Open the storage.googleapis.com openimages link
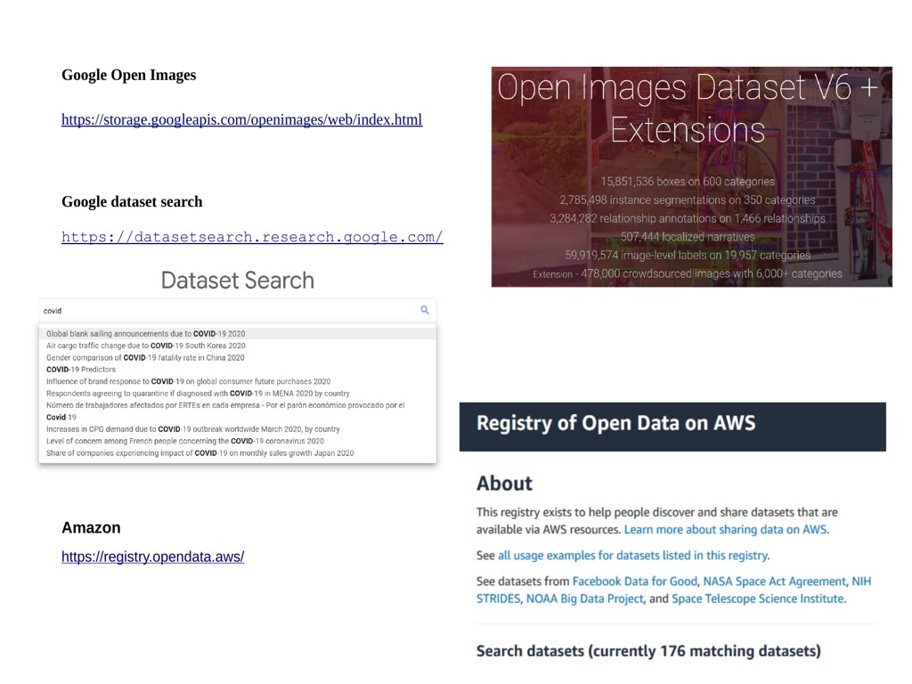This screenshot has height=684, width=912. pos(241,119)
